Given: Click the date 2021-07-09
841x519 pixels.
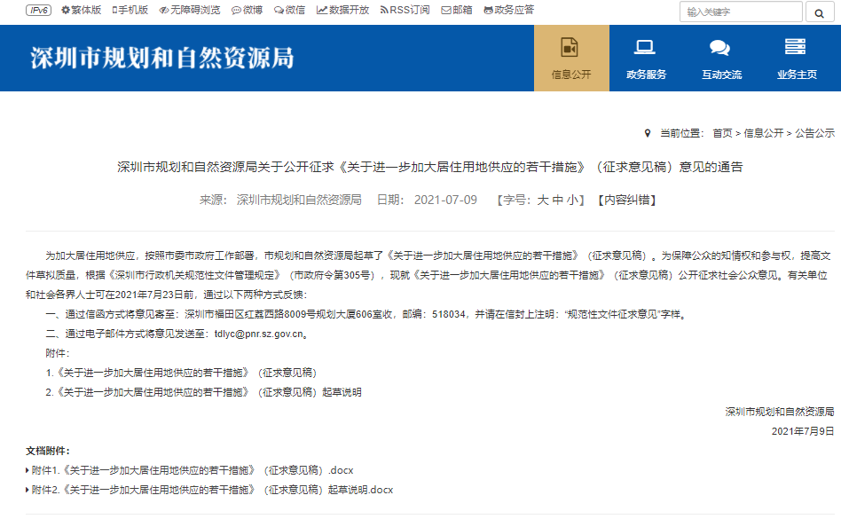Looking at the screenshot, I should pos(445,200).
